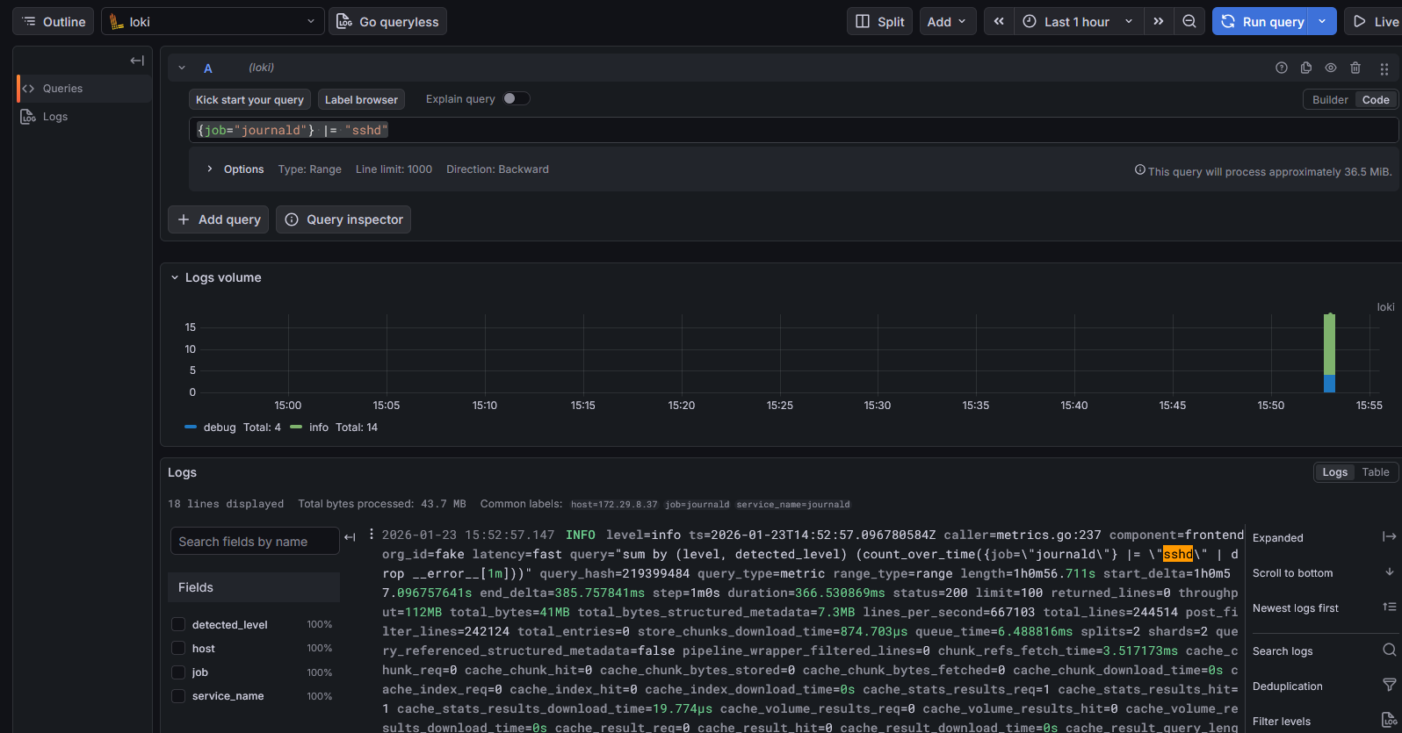Screen dimensions: 1402x733
Task: Switch logs view to Table
Action: click(x=1375, y=472)
